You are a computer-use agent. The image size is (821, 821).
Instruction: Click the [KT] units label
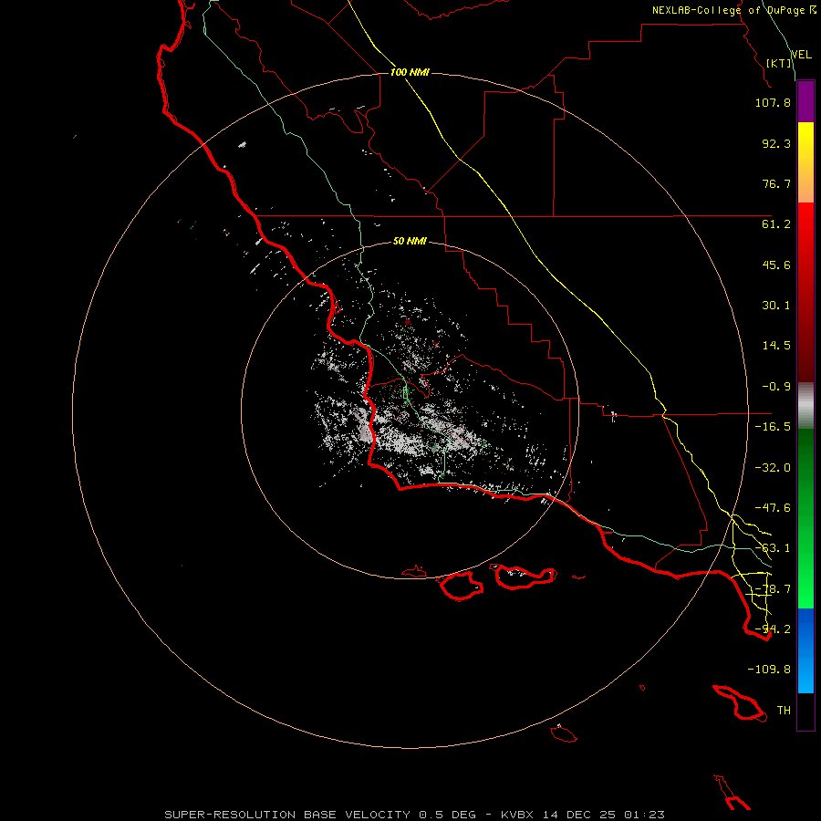point(779,63)
